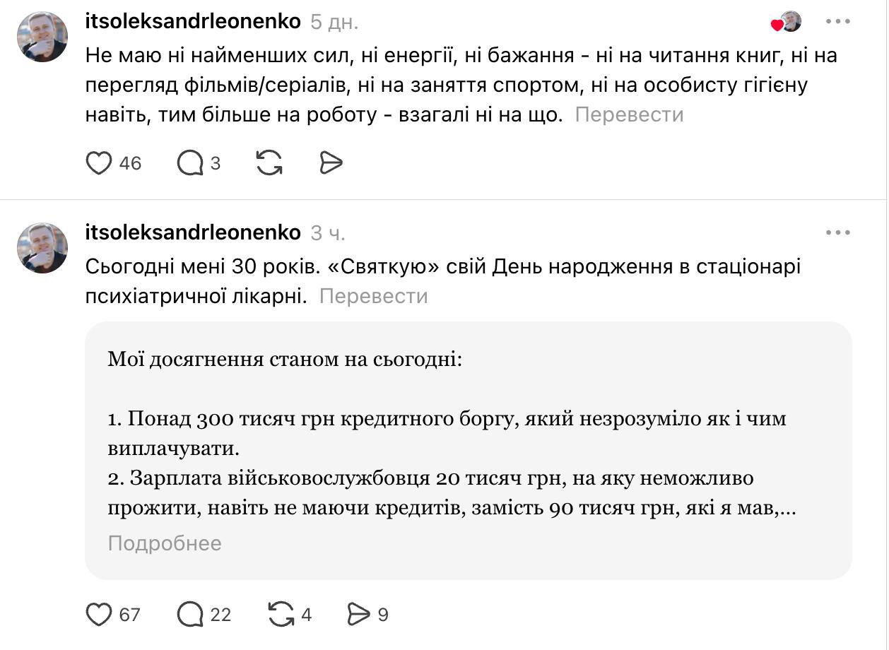Repost the birthday post with 4 reposts
The image size is (889, 650).
(x=281, y=615)
